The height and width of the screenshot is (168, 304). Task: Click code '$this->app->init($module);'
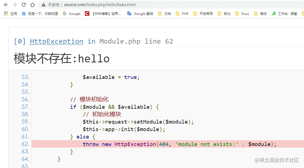[x=124, y=129]
